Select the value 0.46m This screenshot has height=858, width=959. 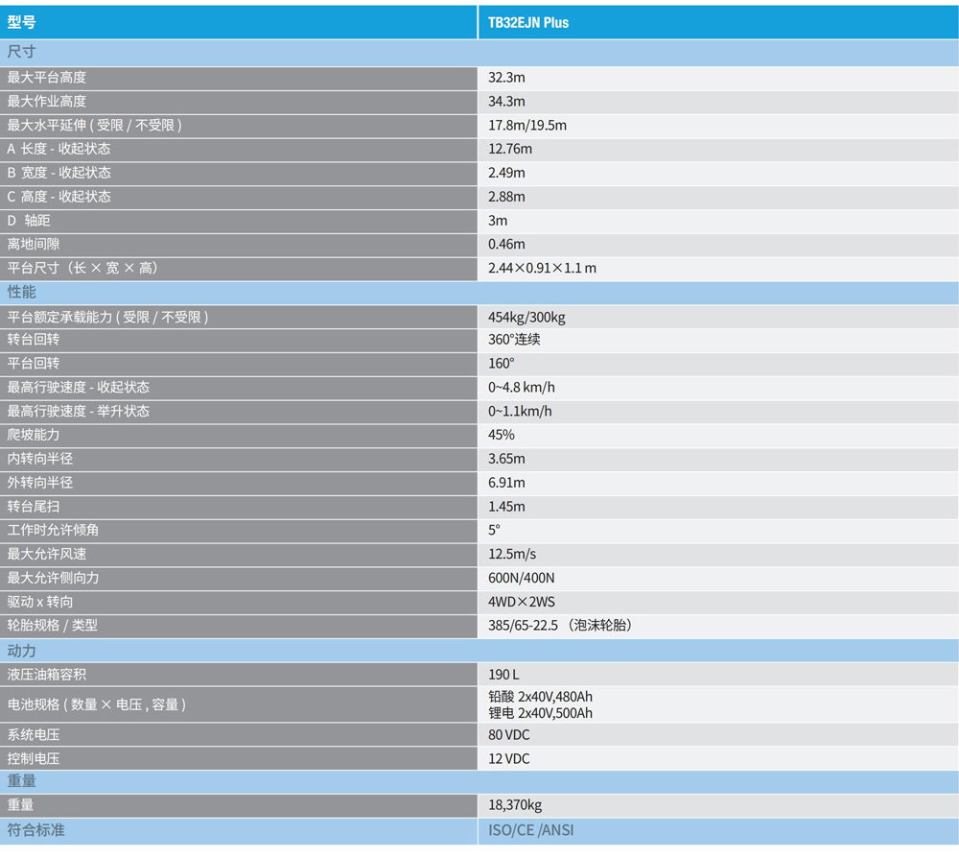coord(506,244)
